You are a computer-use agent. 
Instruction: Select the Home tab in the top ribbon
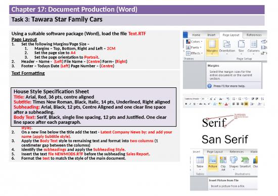coord(196,35)
